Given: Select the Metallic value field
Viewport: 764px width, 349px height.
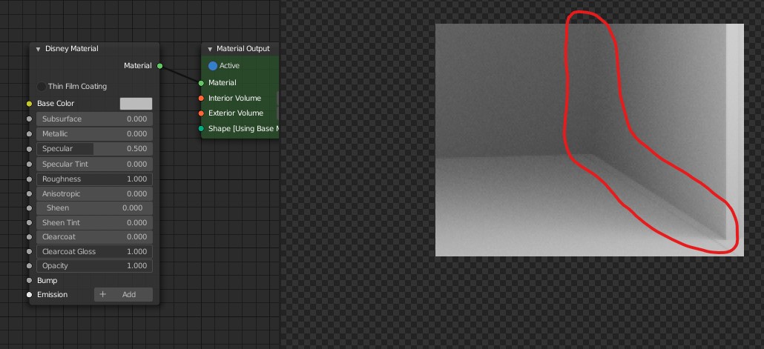Looking at the screenshot, I should pyautogui.click(x=94, y=134).
